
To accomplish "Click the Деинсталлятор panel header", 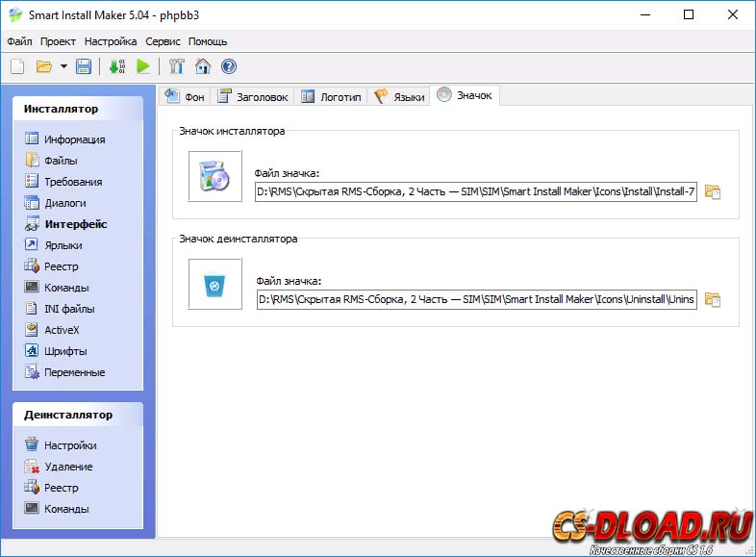I will click(x=78, y=415).
